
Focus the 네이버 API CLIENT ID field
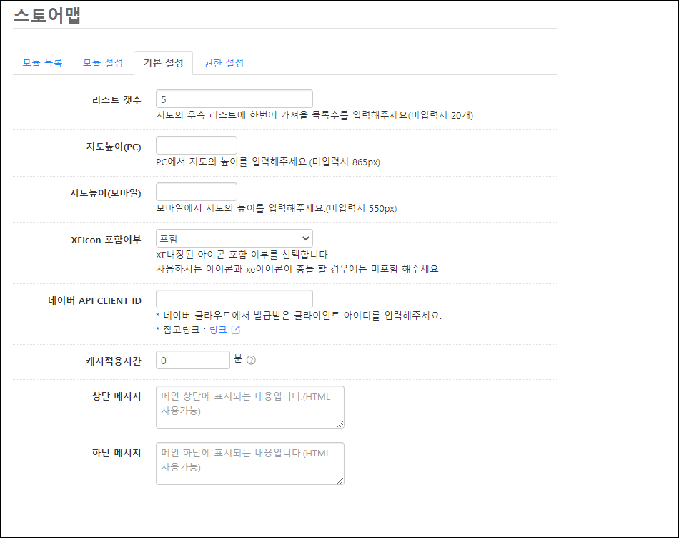coord(234,299)
